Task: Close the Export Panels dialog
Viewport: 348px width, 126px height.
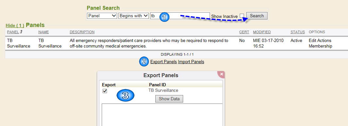Action: [221, 75]
